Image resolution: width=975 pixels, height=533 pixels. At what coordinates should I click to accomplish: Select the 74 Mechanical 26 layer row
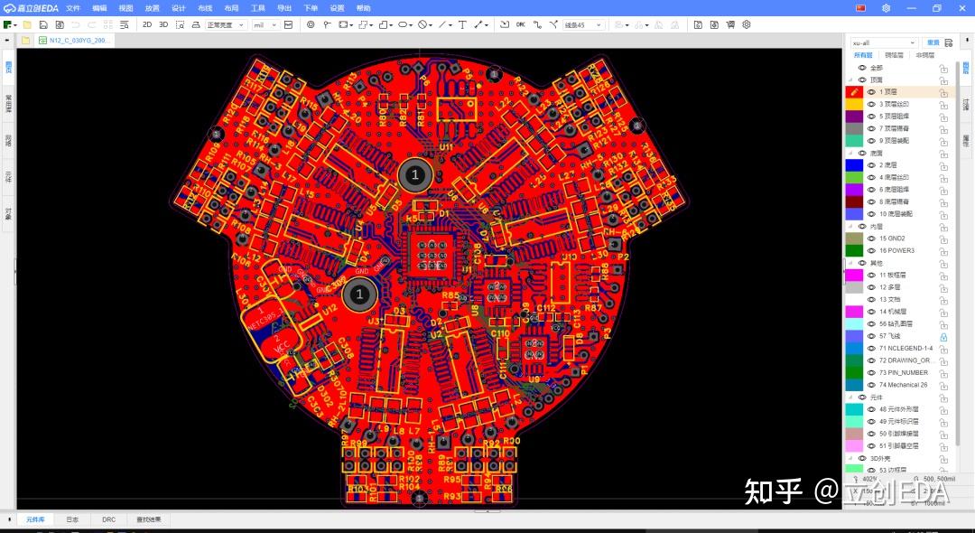[899, 385]
